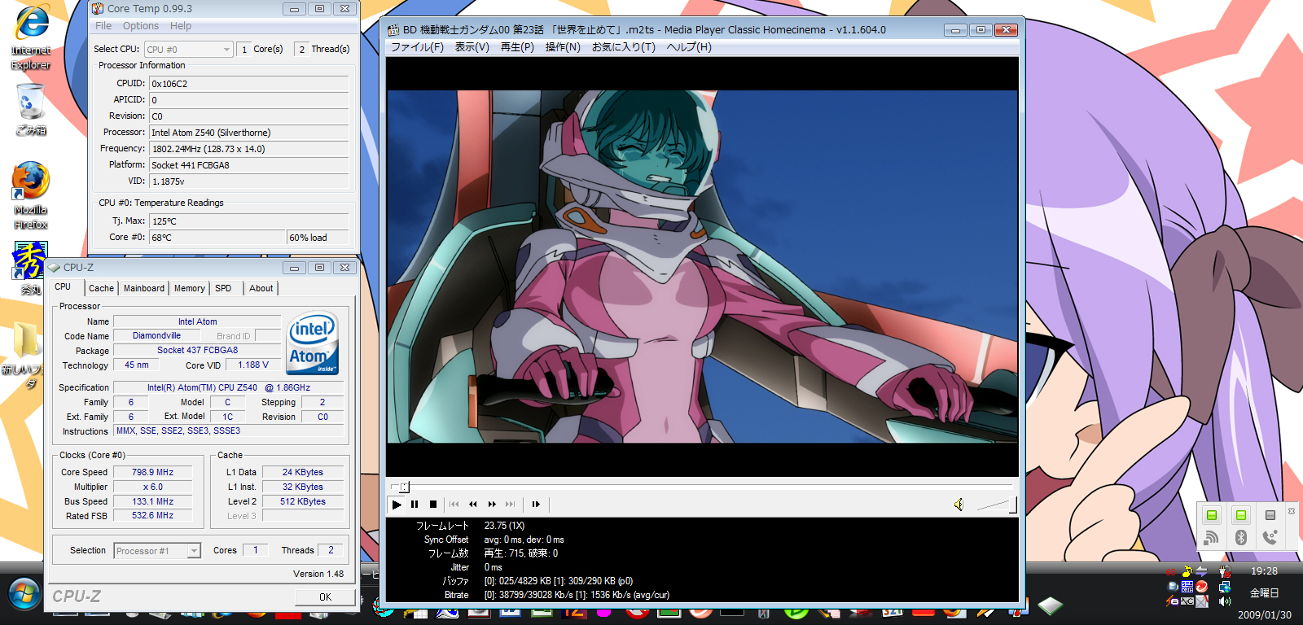Open the Options menu in Core Temp

[141, 26]
